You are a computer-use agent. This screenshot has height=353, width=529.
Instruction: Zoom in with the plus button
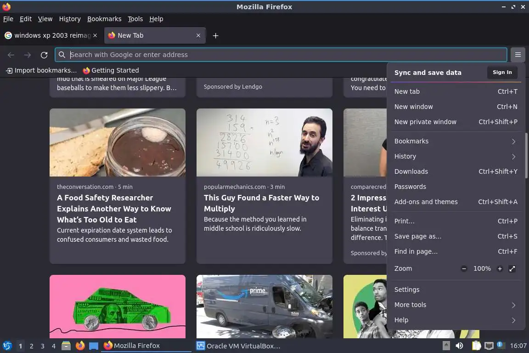(500, 268)
